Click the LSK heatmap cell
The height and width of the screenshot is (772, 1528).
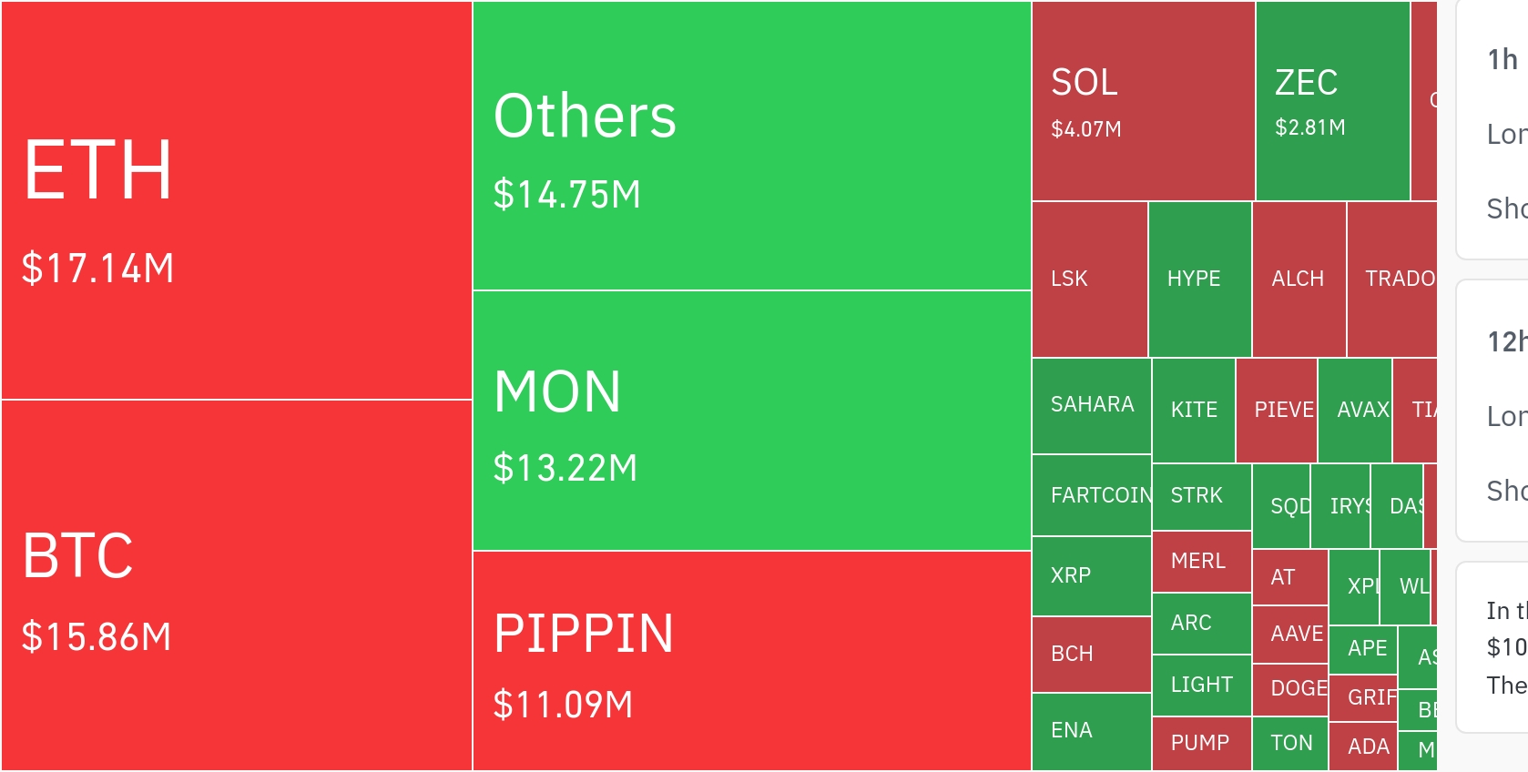pos(1089,279)
